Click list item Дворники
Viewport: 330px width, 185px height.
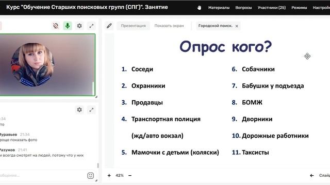click(x=257, y=119)
